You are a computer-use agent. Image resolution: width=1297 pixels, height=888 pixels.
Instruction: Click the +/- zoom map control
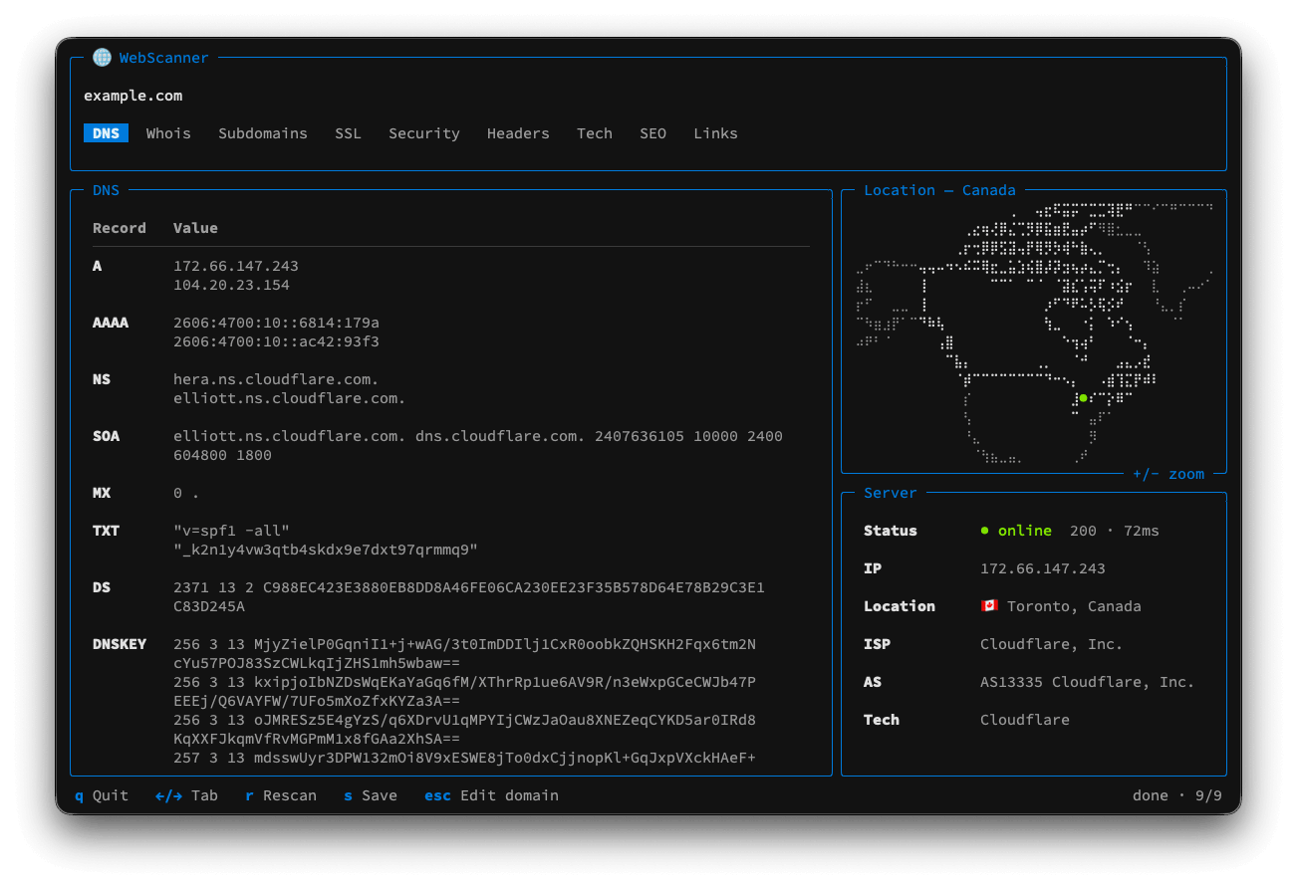1168,474
